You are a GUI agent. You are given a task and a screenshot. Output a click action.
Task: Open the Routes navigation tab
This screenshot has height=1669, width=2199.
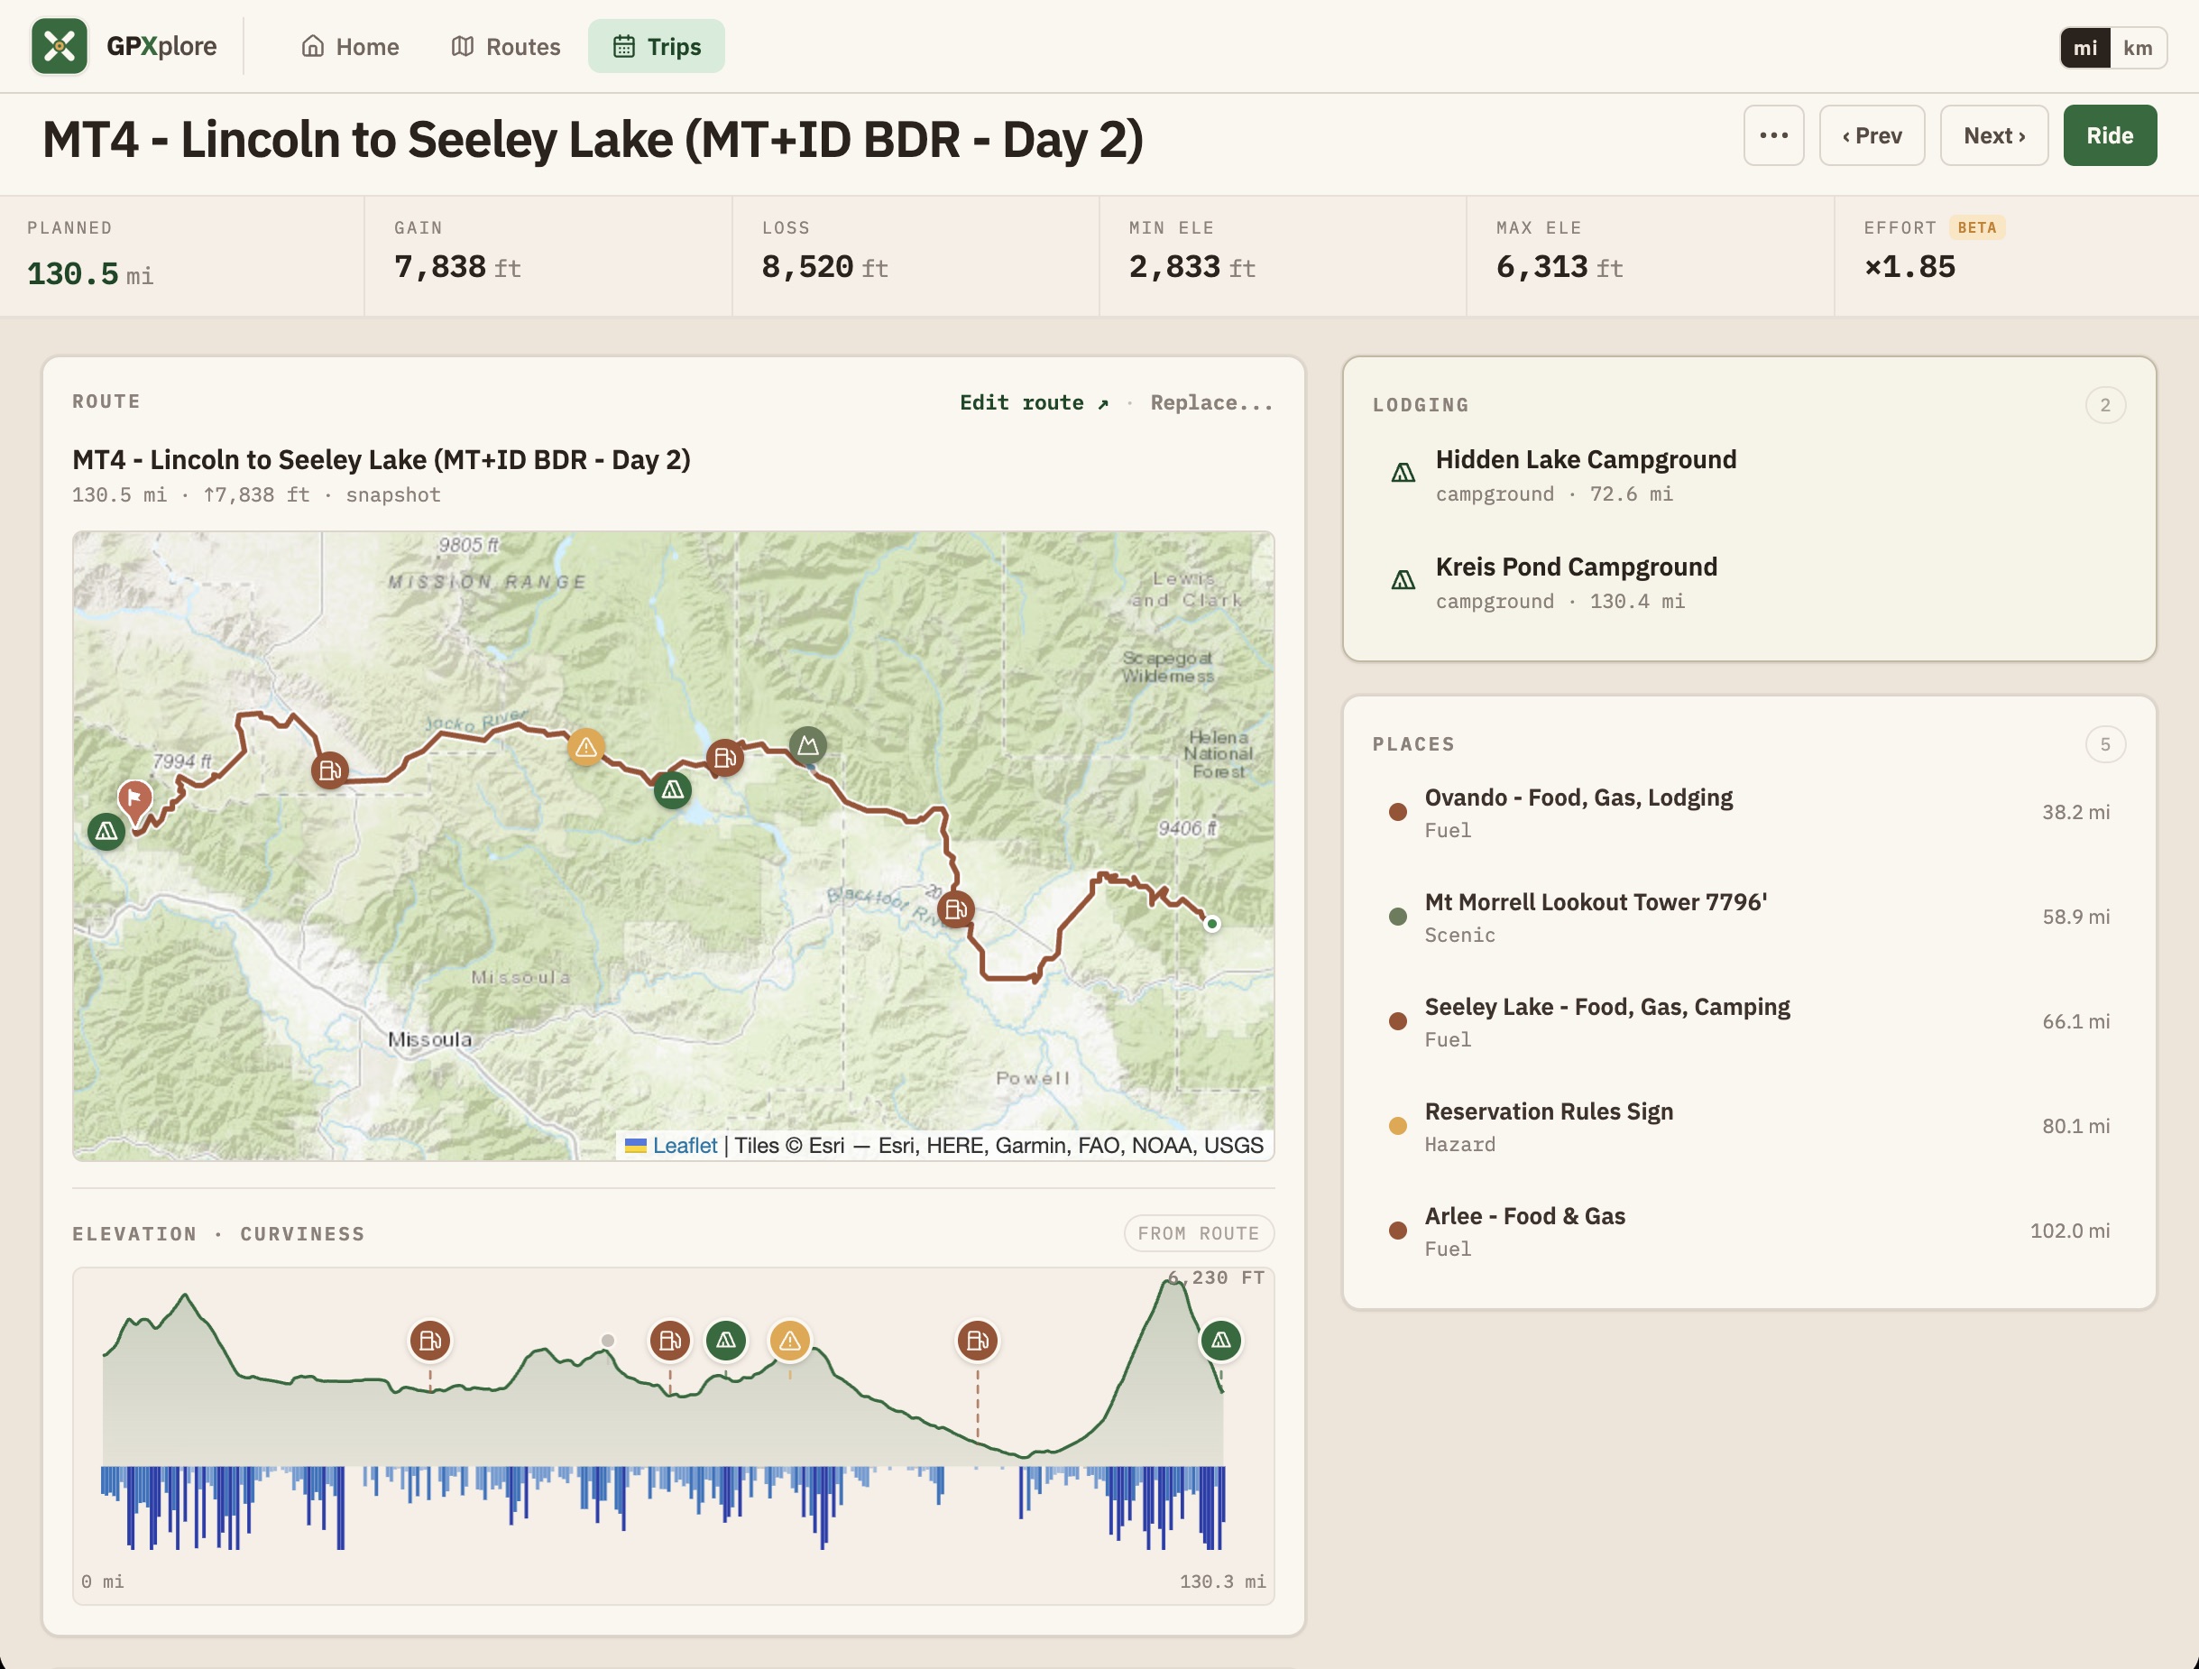tap(506, 47)
